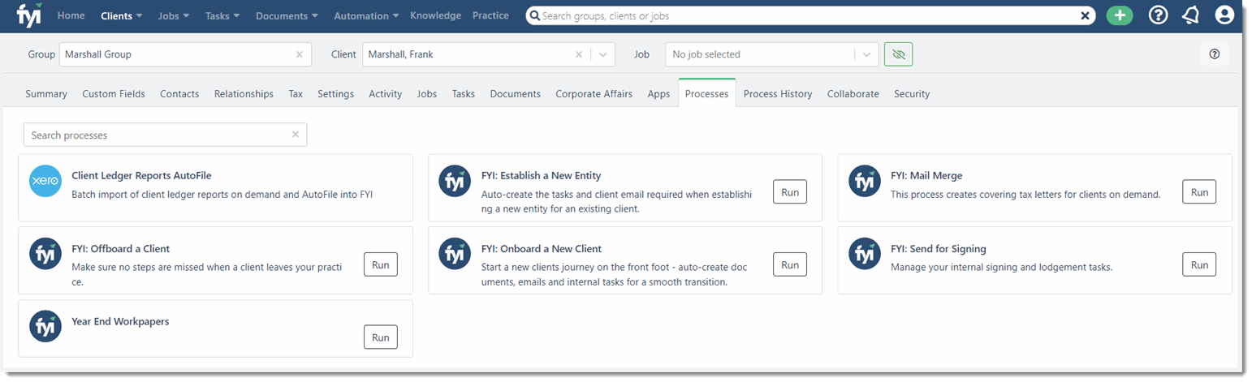Open the Jobs menu dropdown

pyautogui.click(x=174, y=15)
